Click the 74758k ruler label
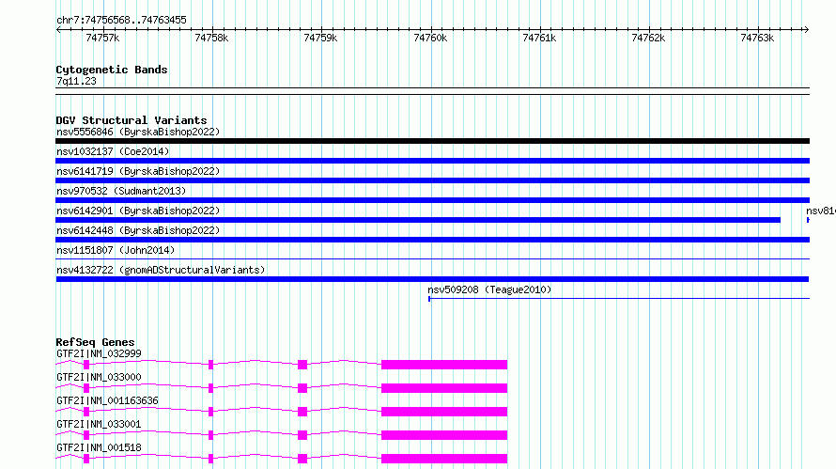The height and width of the screenshot is (469, 836). click(211, 38)
